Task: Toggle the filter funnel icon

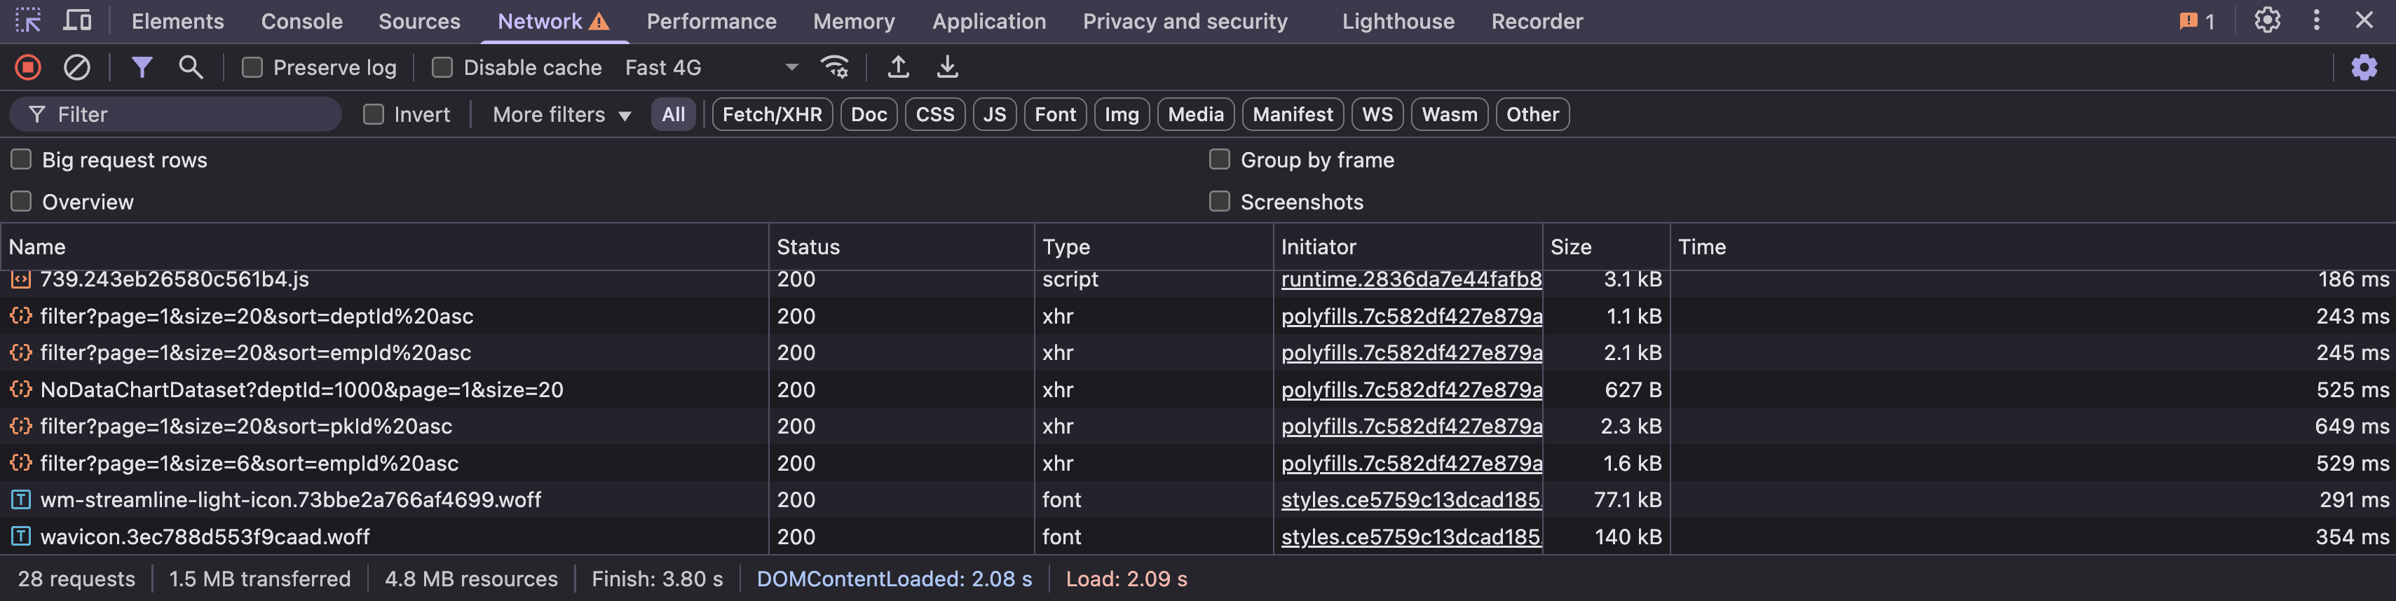Action: (x=142, y=67)
